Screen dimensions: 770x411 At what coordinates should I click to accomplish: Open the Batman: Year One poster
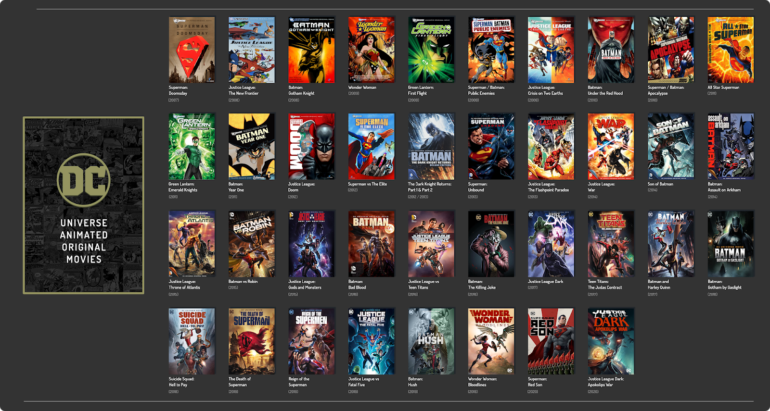click(x=252, y=147)
